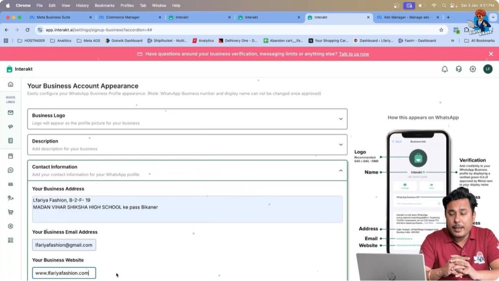Open support using the headset icon

click(x=458, y=69)
